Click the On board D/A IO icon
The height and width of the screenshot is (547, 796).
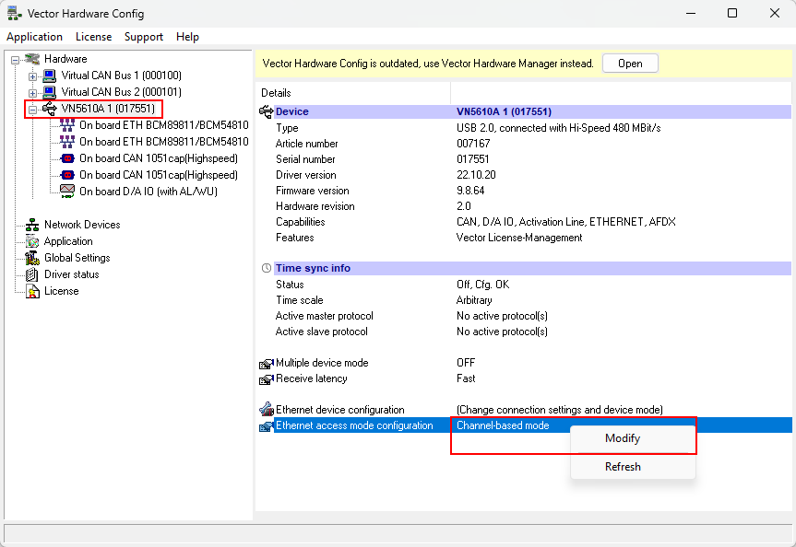point(67,192)
